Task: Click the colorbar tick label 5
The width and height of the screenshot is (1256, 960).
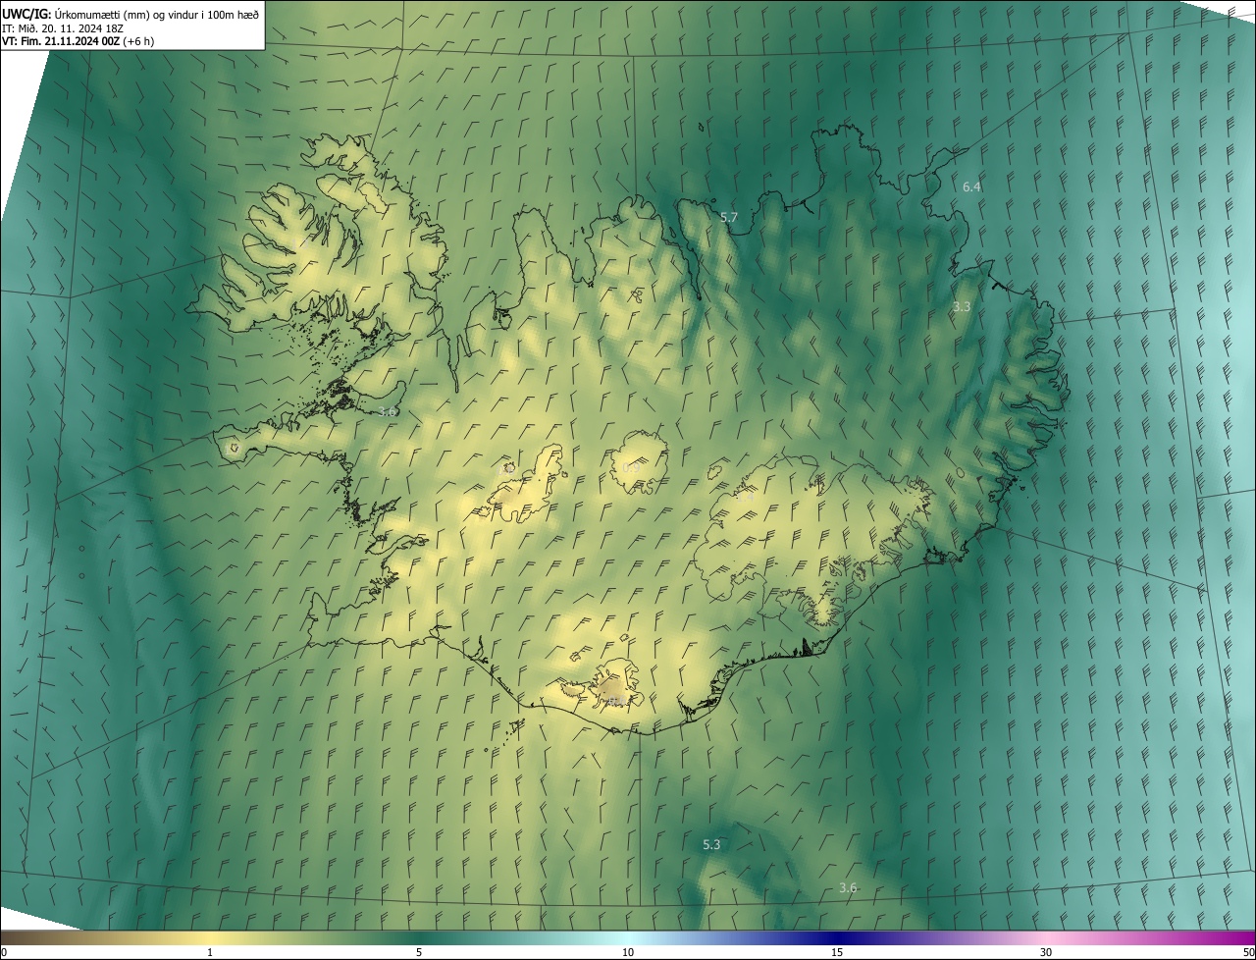Action: point(419,952)
